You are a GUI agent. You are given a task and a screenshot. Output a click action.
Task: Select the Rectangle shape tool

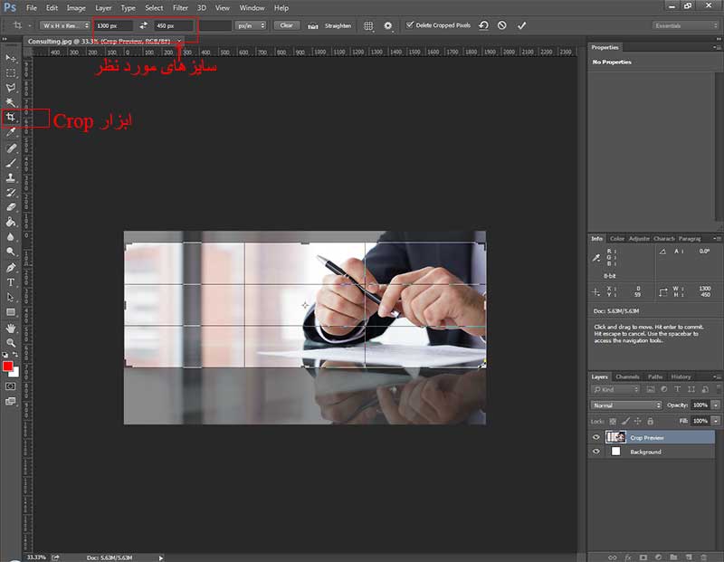[x=11, y=312]
